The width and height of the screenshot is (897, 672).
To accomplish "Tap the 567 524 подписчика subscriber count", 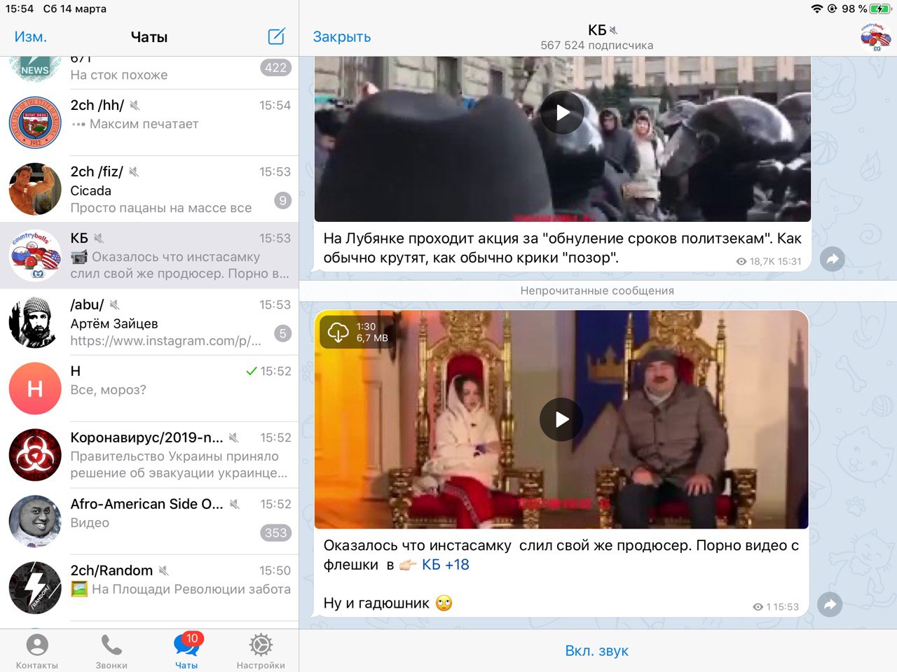I will click(x=597, y=45).
